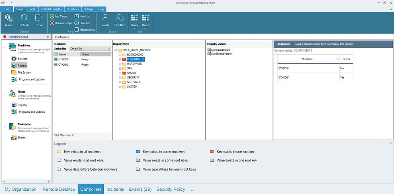Click the Export icon

tap(39, 18)
